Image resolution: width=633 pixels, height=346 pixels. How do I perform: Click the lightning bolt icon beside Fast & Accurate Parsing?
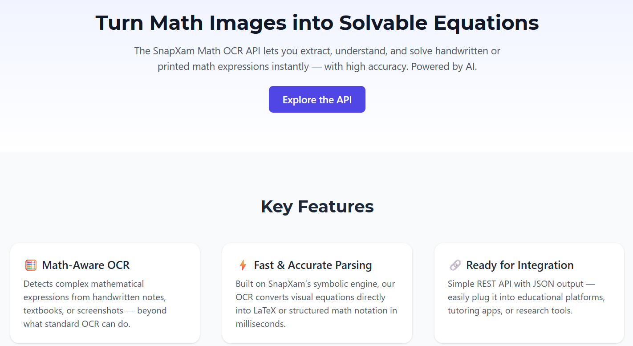point(243,265)
